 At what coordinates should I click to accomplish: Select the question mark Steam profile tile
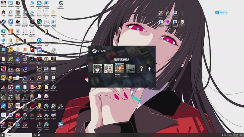[x=141, y=68]
